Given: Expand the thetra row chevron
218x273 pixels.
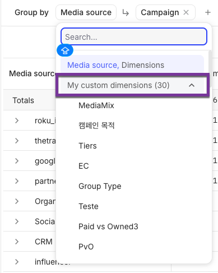Looking at the screenshot, I should coord(17,141).
